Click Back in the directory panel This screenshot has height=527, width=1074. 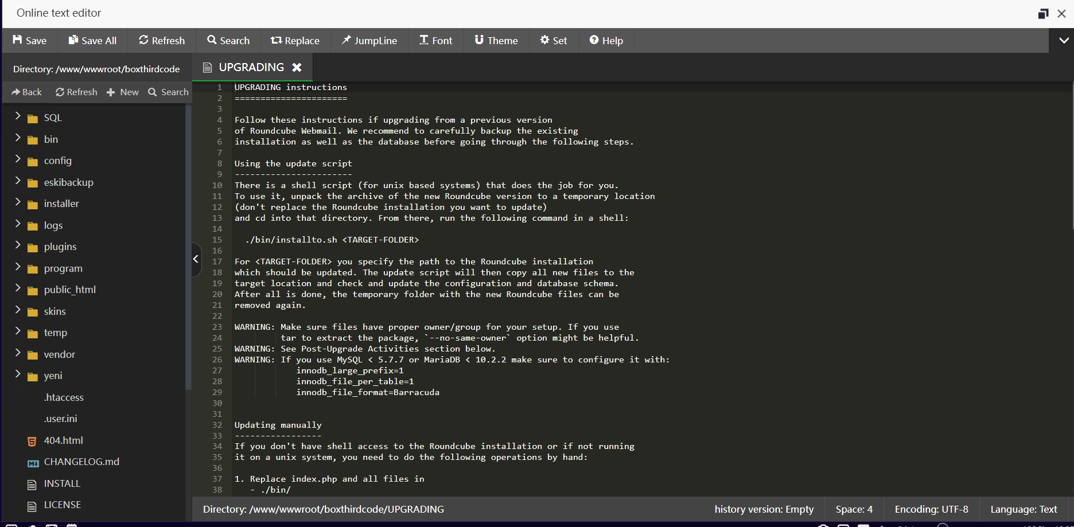pos(26,92)
